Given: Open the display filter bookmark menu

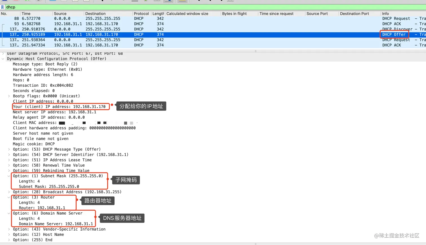Looking at the screenshot, I should click(x=3, y=7).
